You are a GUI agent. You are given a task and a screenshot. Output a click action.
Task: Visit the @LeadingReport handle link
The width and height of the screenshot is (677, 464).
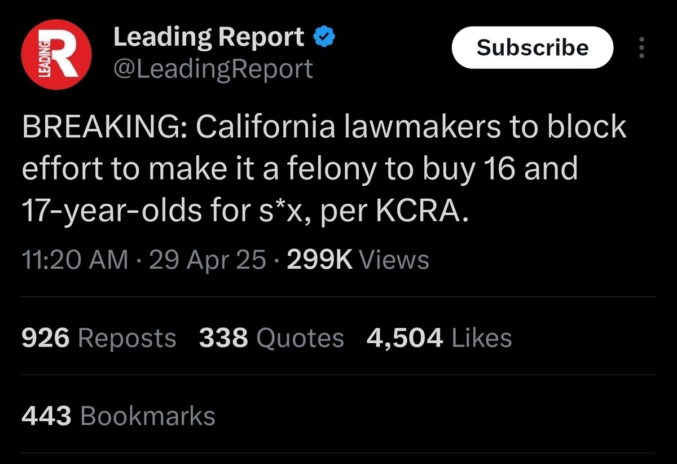click(213, 69)
